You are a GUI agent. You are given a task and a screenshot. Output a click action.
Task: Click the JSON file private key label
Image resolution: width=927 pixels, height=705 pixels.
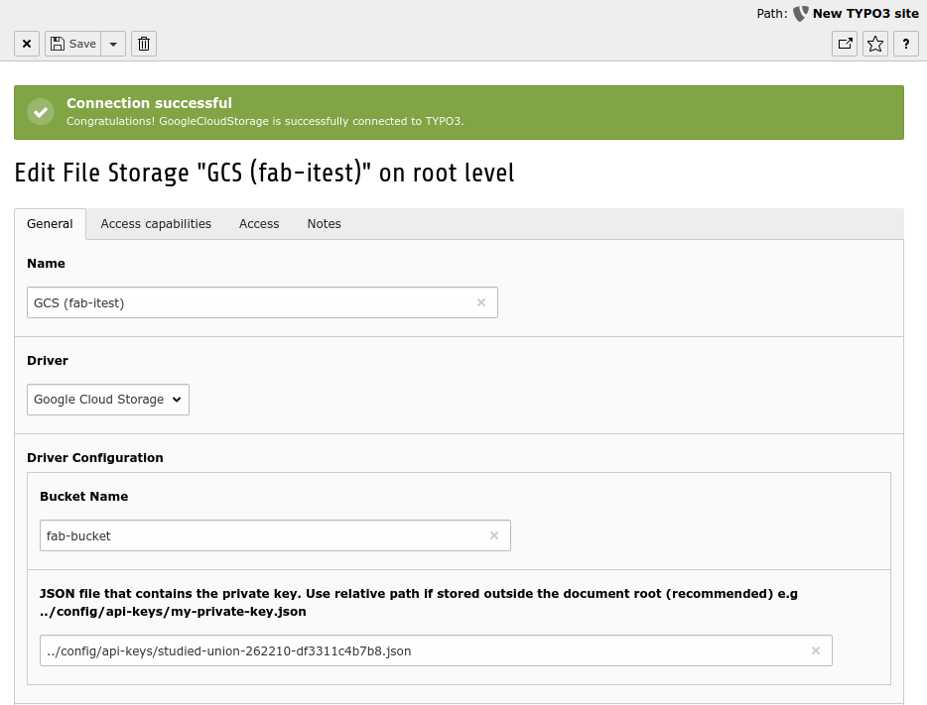[x=419, y=602]
